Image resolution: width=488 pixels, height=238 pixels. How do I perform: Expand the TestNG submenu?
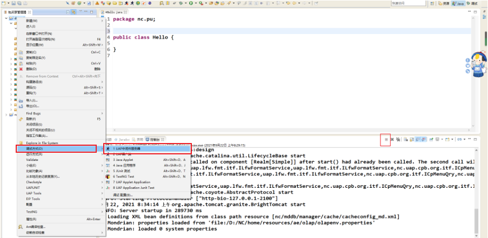point(61,212)
